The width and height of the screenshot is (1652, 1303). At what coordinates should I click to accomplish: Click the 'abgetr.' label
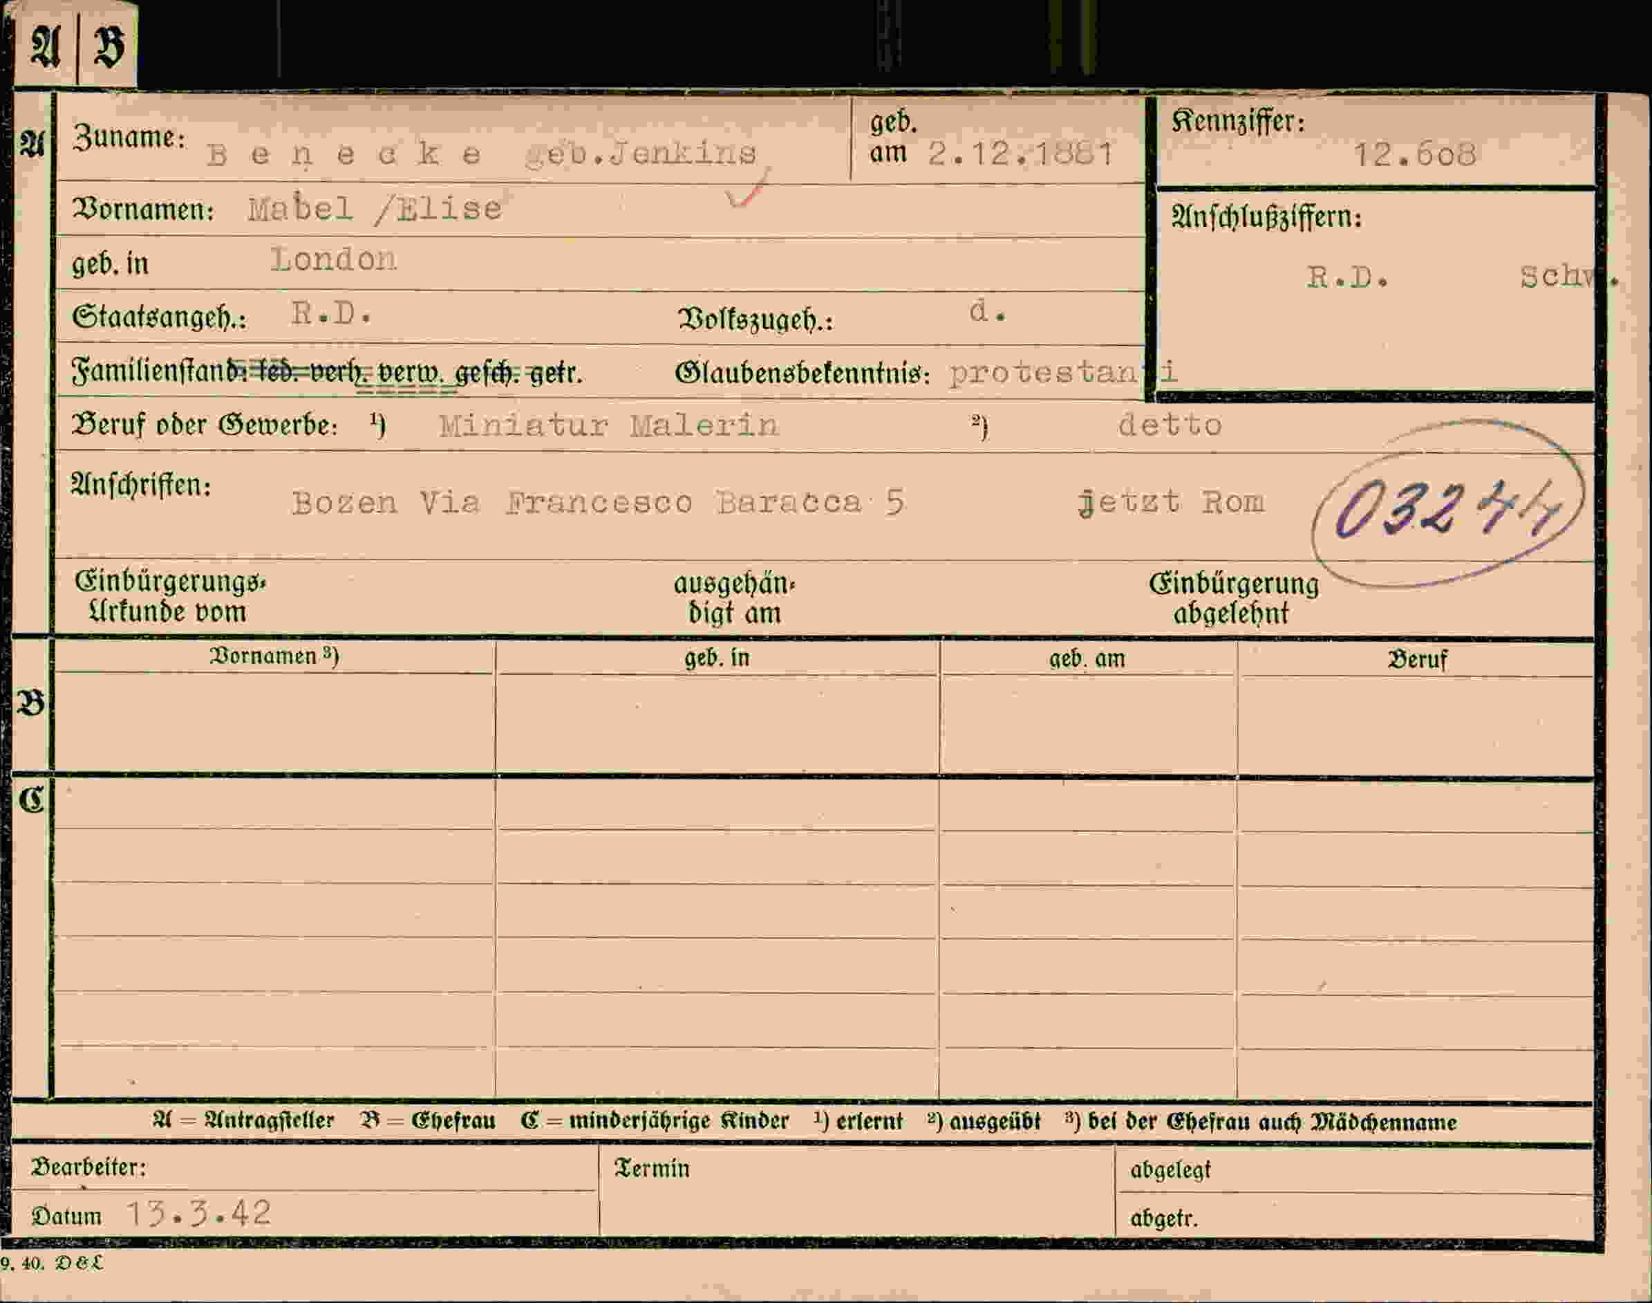(1164, 1219)
